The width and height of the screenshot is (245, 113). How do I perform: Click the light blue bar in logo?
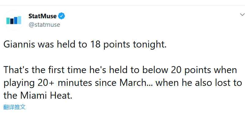[x=19, y=20]
